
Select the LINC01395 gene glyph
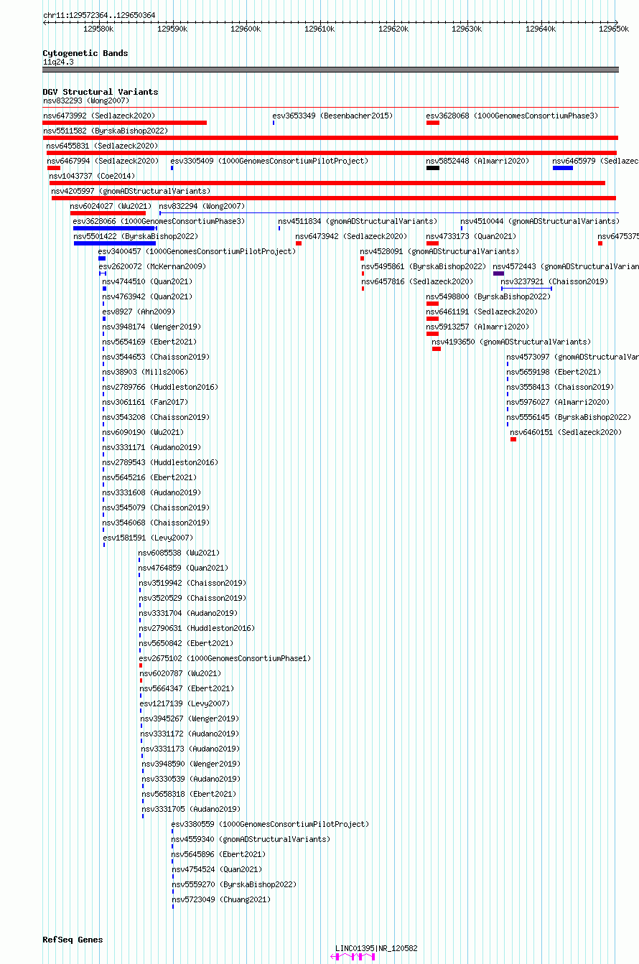click(353, 956)
